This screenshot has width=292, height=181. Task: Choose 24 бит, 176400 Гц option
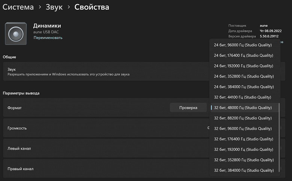243,55
